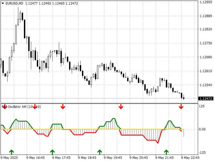This screenshot has height=161, width=215.
Task: Click the 9 May 22:45 time label
Action: click(x=190, y=158)
